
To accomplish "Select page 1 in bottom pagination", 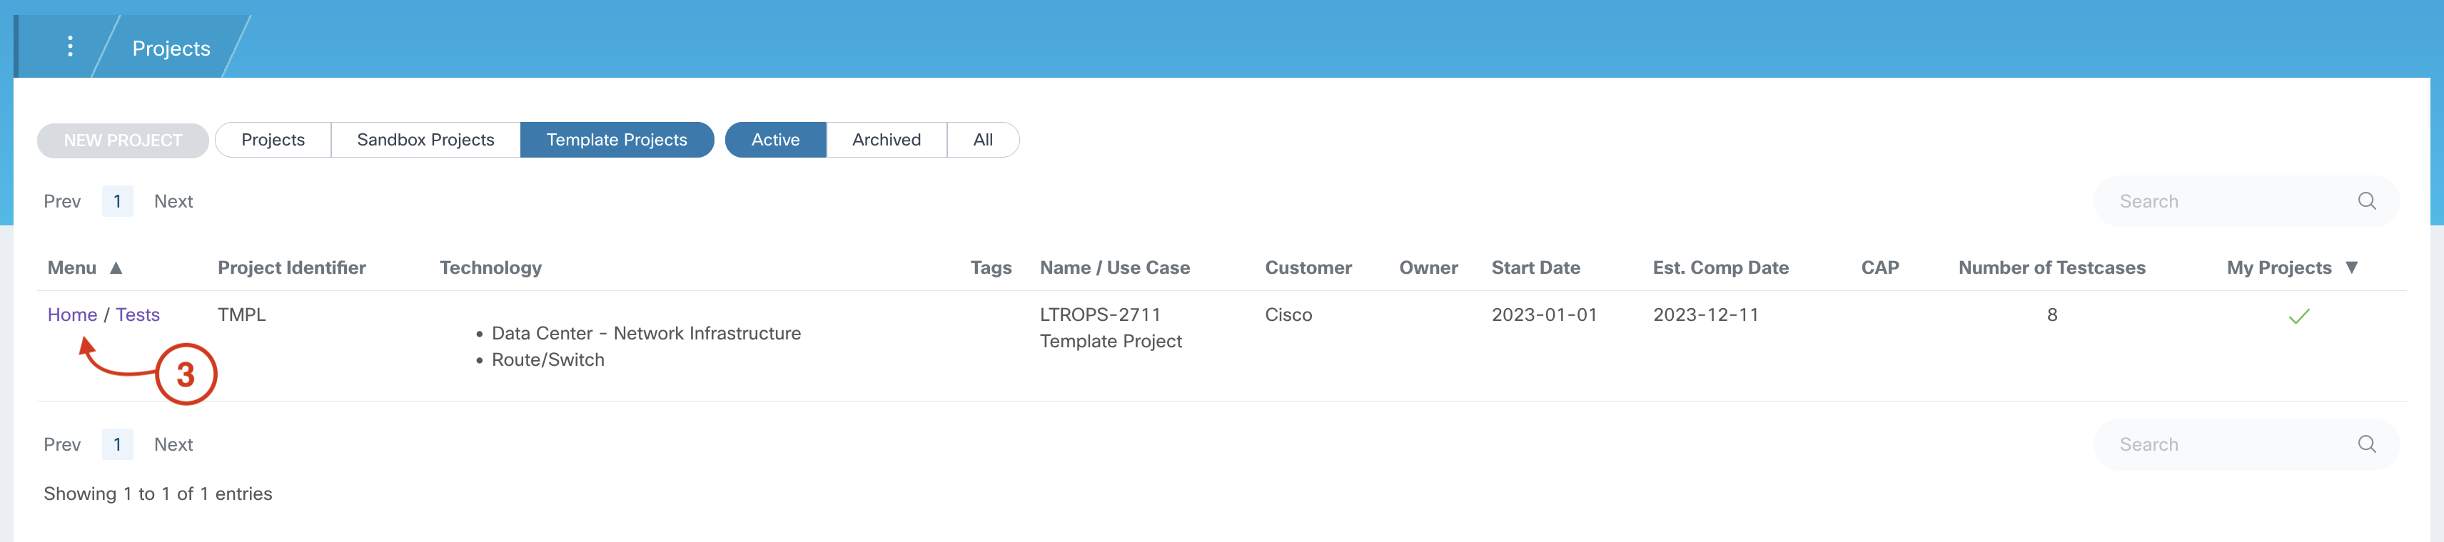I will tap(118, 445).
